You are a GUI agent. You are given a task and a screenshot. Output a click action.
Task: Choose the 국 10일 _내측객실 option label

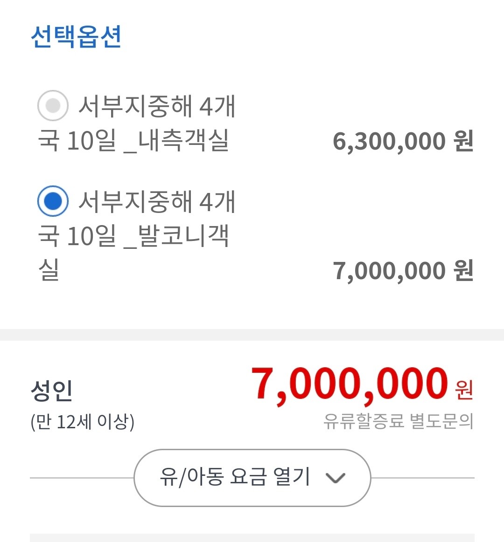(x=133, y=140)
